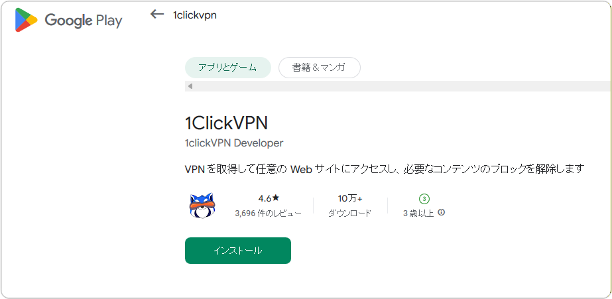Click the star icon beside 4.6 rating

(x=276, y=198)
